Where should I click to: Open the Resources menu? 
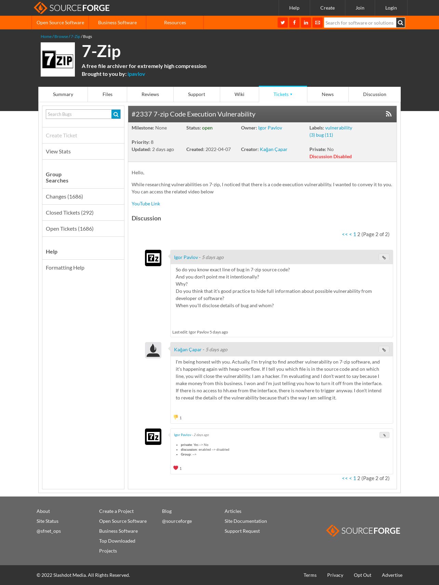point(175,23)
